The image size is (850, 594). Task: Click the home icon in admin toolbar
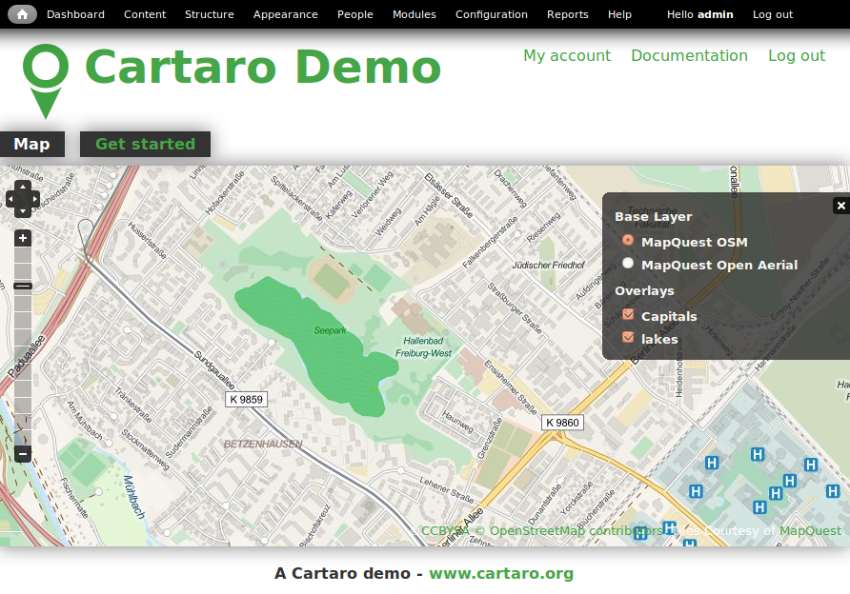point(22,14)
